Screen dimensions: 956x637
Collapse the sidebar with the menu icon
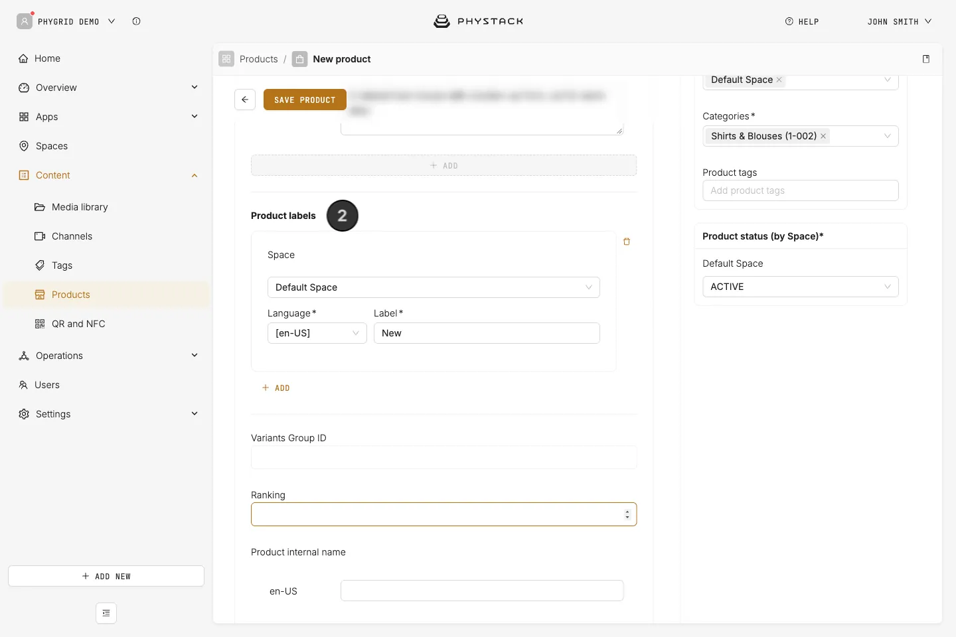(106, 613)
